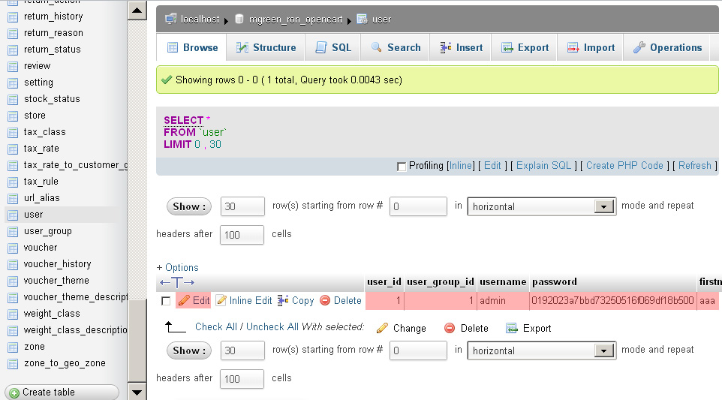Image resolution: width=722 pixels, height=400 pixels.
Task: Click the Inline Edit pencil icon
Action: [221, 301]
